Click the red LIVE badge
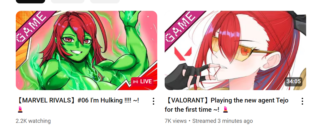312x129 pixels. coord(142,81)
